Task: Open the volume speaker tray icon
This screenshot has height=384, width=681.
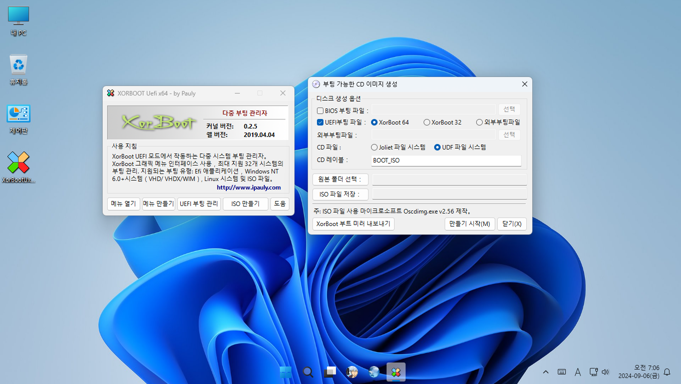Action: click(x=605, y=372)
